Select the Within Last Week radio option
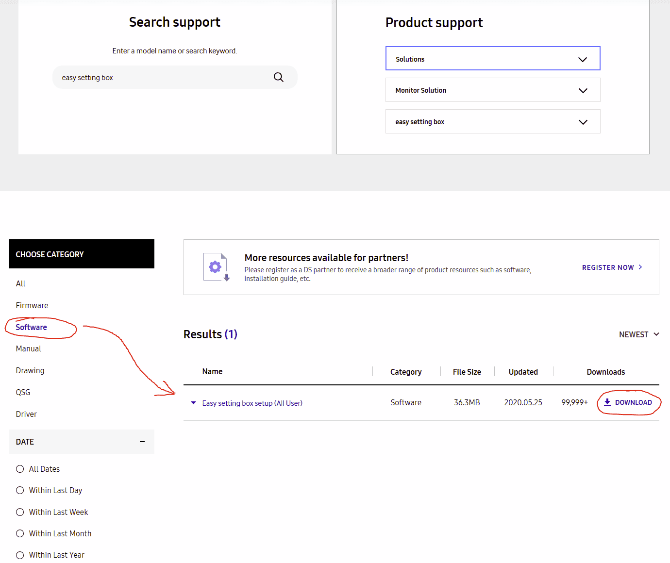Image resolution: width=670 pixels, height=563 pixels. 20,512
